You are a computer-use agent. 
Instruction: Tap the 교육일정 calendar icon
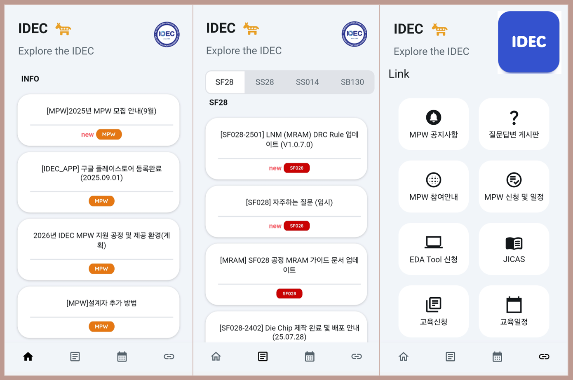(x=514, y=305)
